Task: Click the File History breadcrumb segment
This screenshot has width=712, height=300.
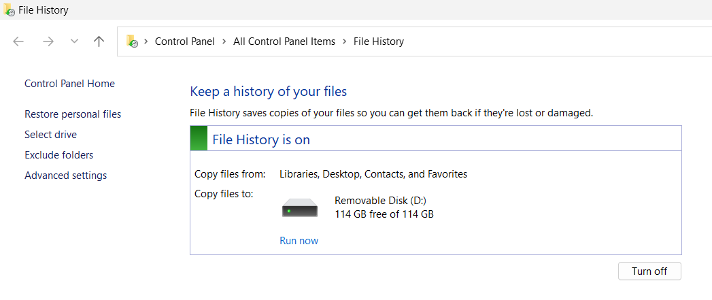Action: point(378,41)
